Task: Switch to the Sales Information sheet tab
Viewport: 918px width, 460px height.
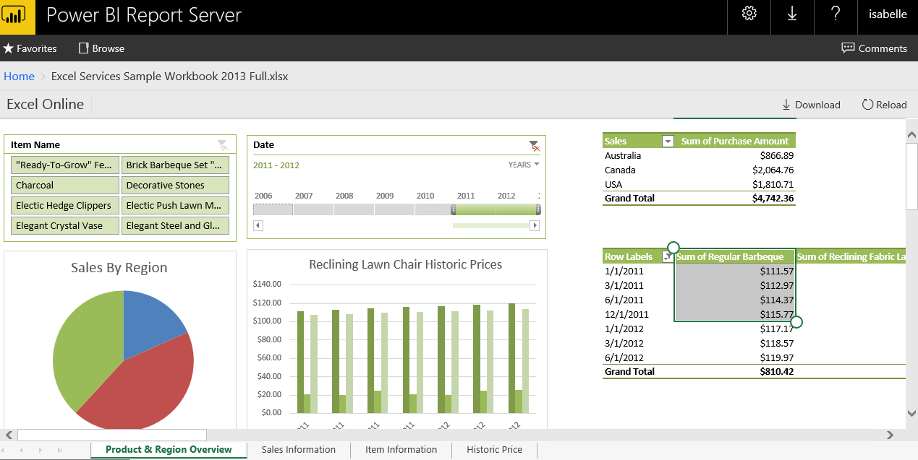Action: [298, 450]
